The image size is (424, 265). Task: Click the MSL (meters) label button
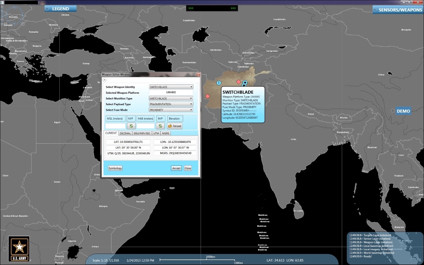pyautogui.click(x=115, y=118)
